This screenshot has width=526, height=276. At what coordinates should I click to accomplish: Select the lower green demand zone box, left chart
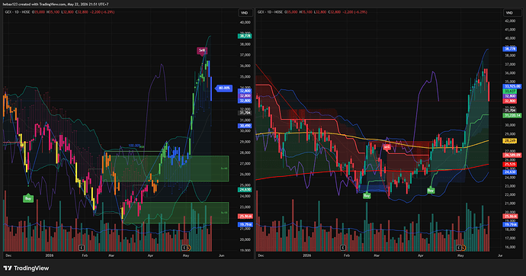point(175,213)
